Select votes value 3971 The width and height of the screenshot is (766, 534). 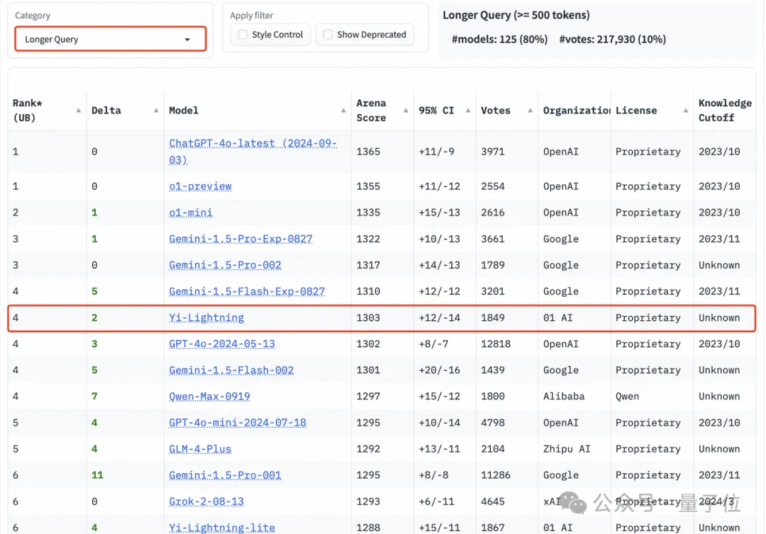point(493,152)
